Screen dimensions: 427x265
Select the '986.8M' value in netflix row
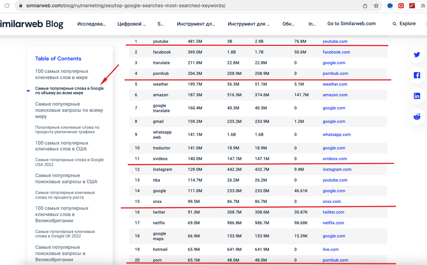point(234,223)
